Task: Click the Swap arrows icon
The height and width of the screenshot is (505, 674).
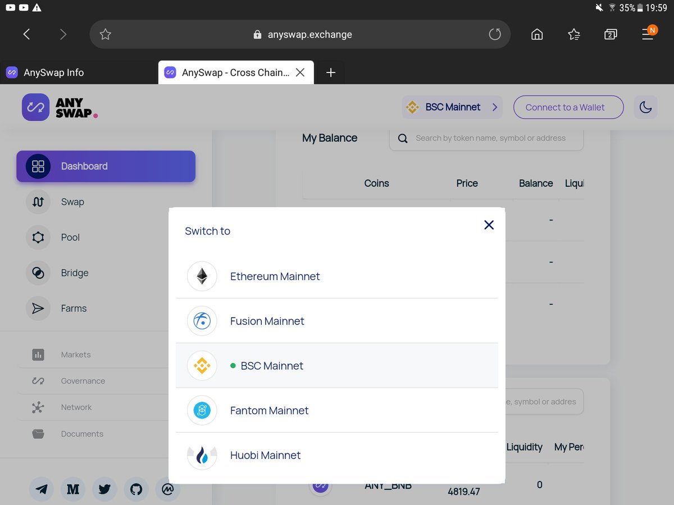Action: pyautogui.click(x=38, y=202)
